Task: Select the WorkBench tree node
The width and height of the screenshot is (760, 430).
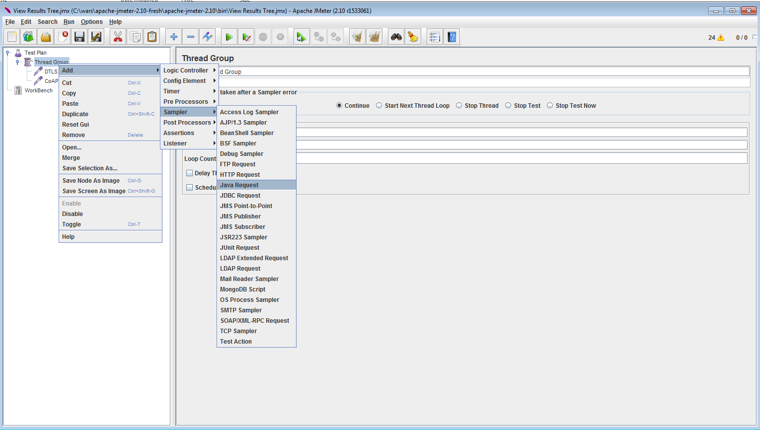Action: coord(39,90)
